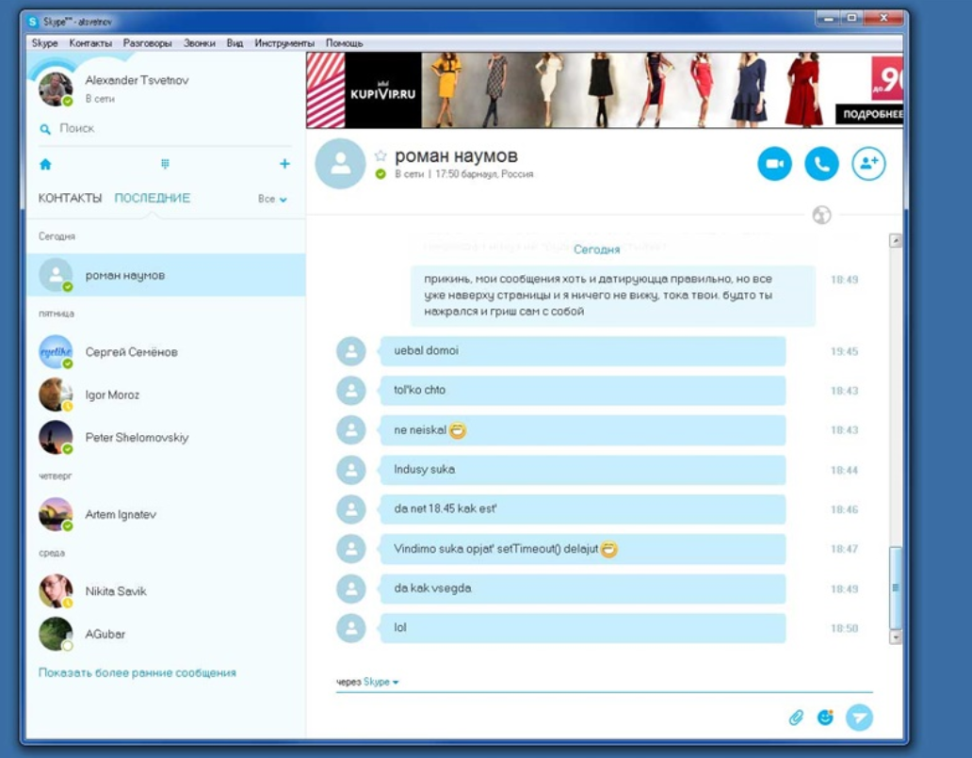Click Alexander Tsvetnov's profile avatar
This screenshot has height=758, width=972.
[x=56, y=89]
